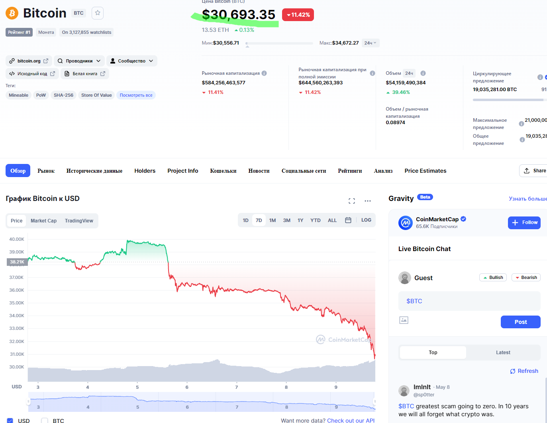The height and width of the screenshot is (423, 547).
Task: Click the $BTC chat input field
Action: pyautogui.click(x=469, y=301)
